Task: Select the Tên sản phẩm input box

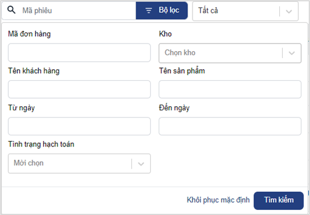Action: 230,89
